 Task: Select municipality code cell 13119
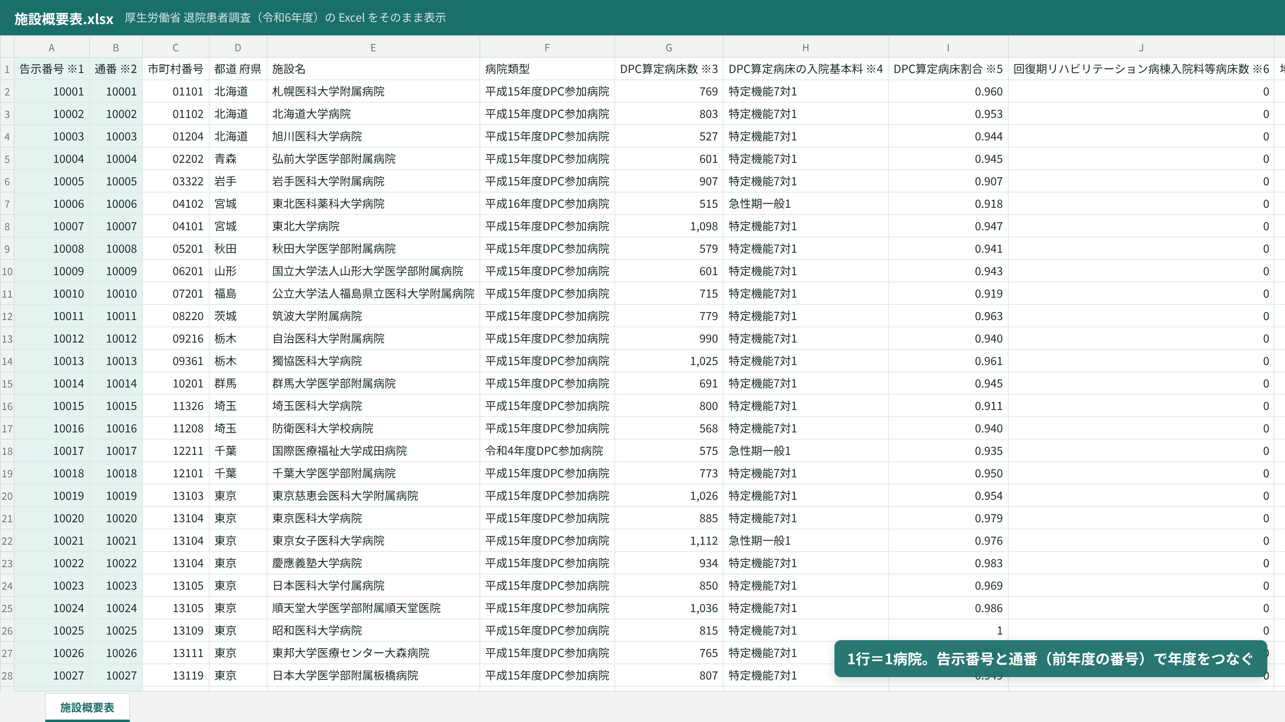point(175,675)
